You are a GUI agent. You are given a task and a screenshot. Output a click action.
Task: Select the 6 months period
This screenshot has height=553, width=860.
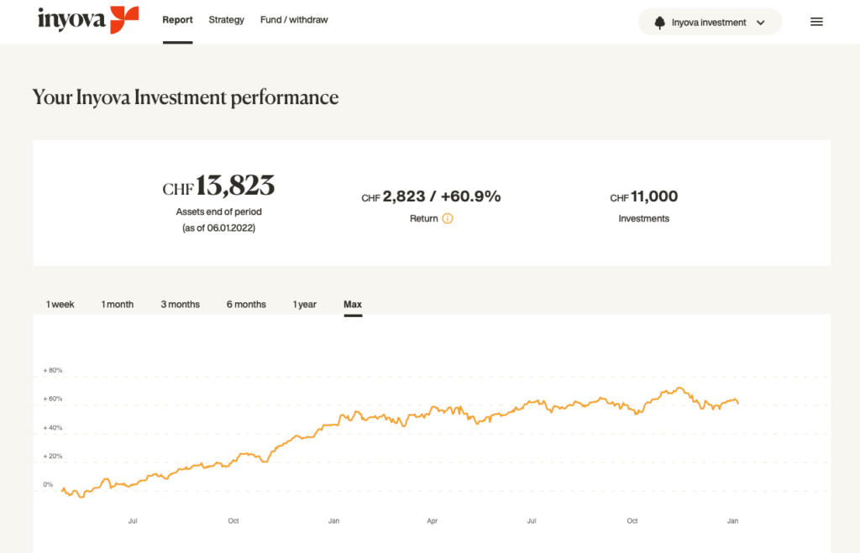[246, 304]
